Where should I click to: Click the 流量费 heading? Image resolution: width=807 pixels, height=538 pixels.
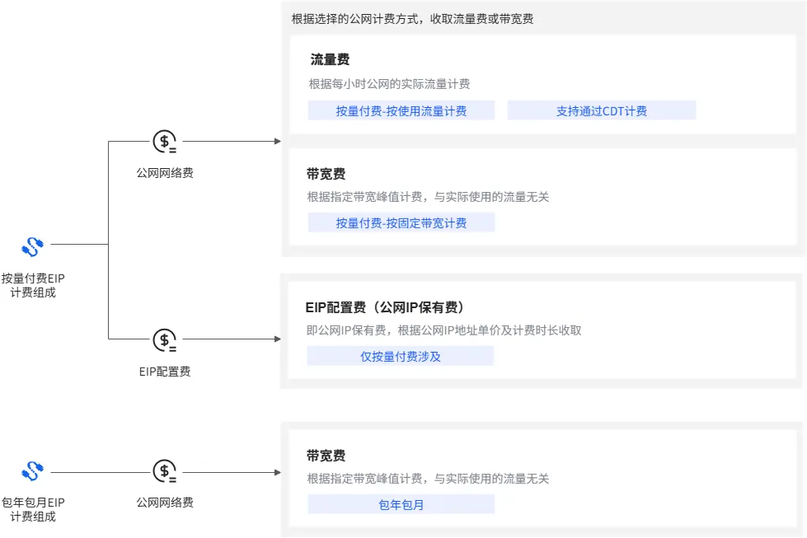point(330,59)
